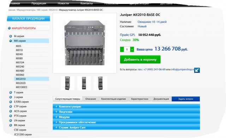
Task: Expand the E/ERX серия plus icon
Action: [x=11, y=102]
